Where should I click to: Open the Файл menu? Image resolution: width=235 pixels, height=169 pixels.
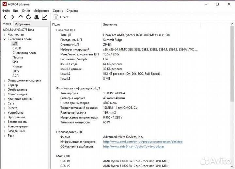[x=6, y=11]
